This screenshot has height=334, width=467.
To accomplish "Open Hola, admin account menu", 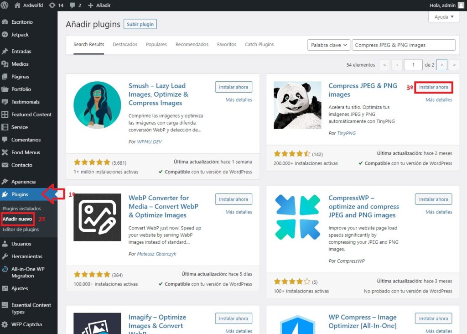I will pyautogui.click(x=446, y=5).
